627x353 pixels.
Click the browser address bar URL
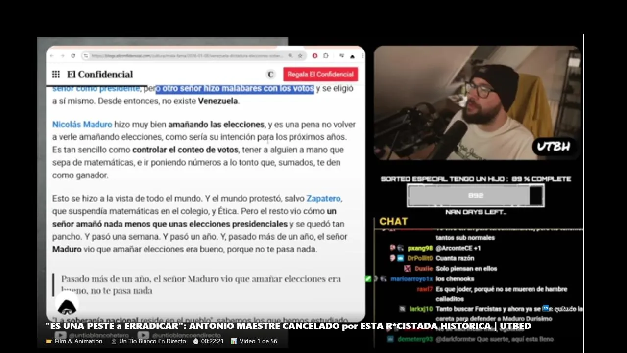[187, 56]
